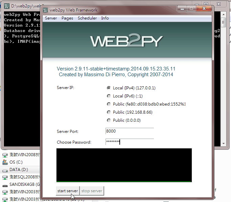The height and width of the screenshot is (202, 231).
Task: Close the web2py Web Framework dialog
Action: click(x=204, y=8)
